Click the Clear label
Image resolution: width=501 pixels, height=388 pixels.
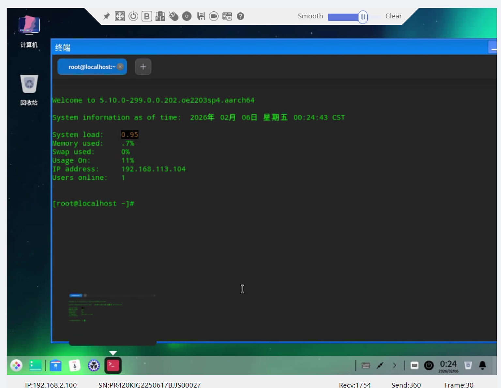point(393,16)
